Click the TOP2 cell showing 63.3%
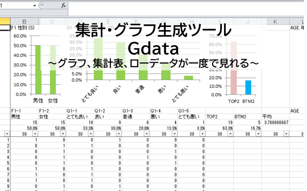Image resolution: width=307 pixels, height=191 pixels. [220, 128]
